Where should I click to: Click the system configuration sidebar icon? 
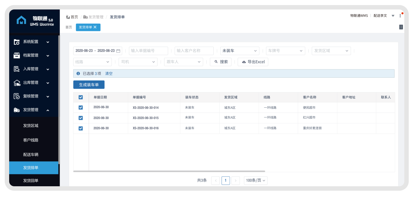[17, 42]
